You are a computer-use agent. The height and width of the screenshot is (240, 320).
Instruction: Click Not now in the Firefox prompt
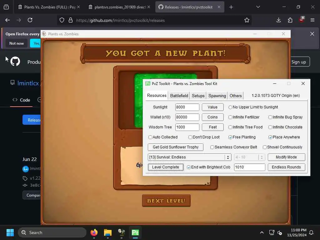pos(17,43)
